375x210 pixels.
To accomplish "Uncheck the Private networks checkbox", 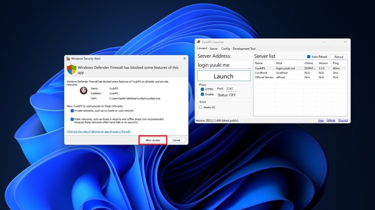I will coord(72,111).
